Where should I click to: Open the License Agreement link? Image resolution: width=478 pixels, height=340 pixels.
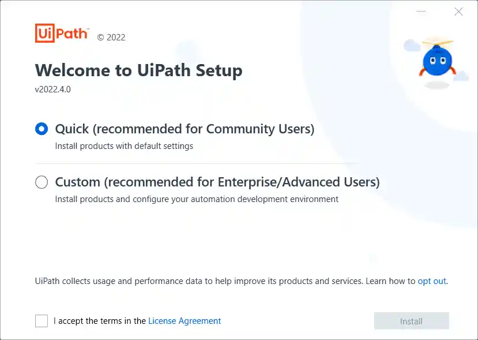pos(185,321)
